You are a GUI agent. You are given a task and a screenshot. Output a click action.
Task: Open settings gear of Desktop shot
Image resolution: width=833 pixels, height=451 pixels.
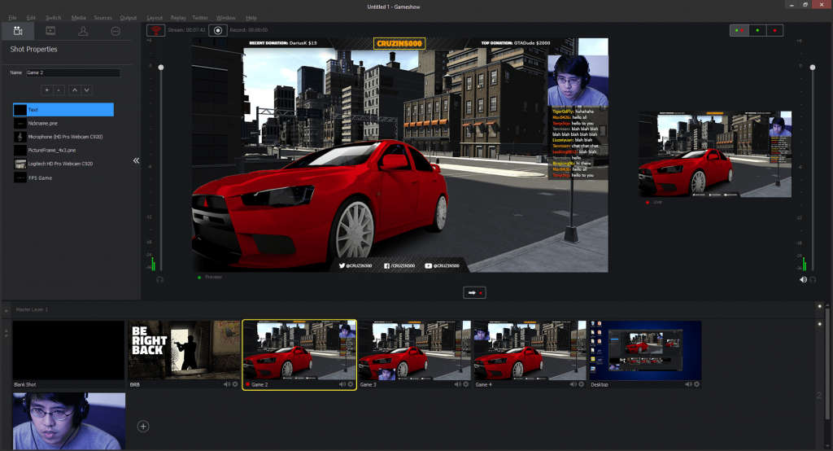coord(697,384)
